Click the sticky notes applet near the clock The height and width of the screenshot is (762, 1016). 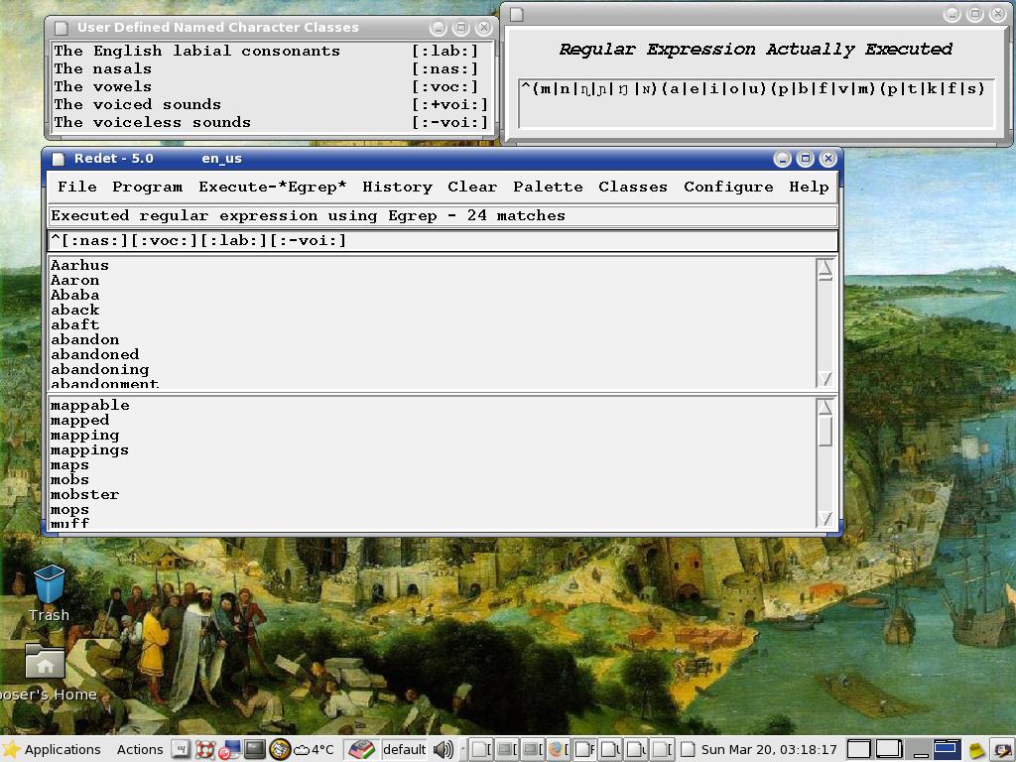tap(976, 750)
